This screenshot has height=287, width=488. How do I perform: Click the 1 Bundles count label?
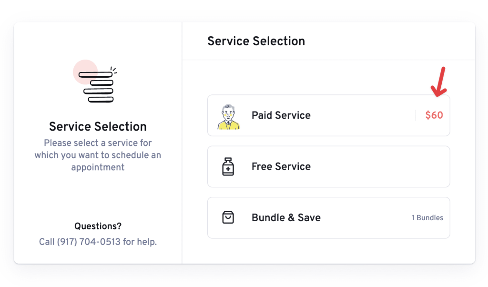[x=427, y=217]
